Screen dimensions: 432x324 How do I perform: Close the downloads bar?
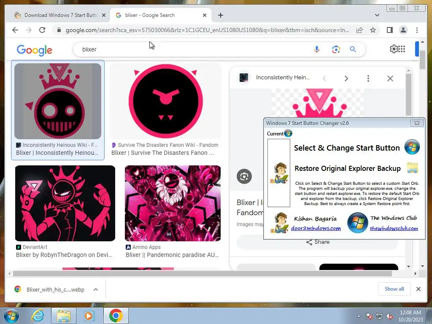pos(418,289)
